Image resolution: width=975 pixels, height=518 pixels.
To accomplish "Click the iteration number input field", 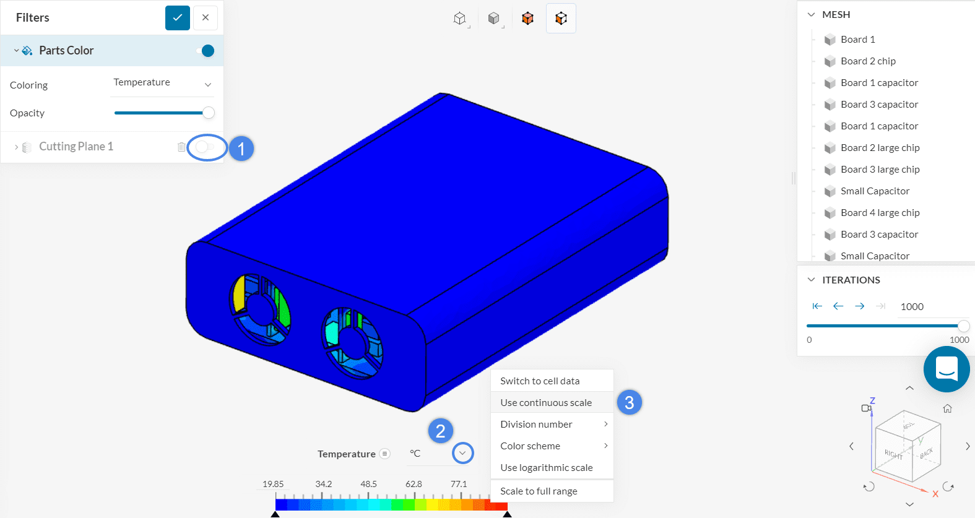I will 932,306.
